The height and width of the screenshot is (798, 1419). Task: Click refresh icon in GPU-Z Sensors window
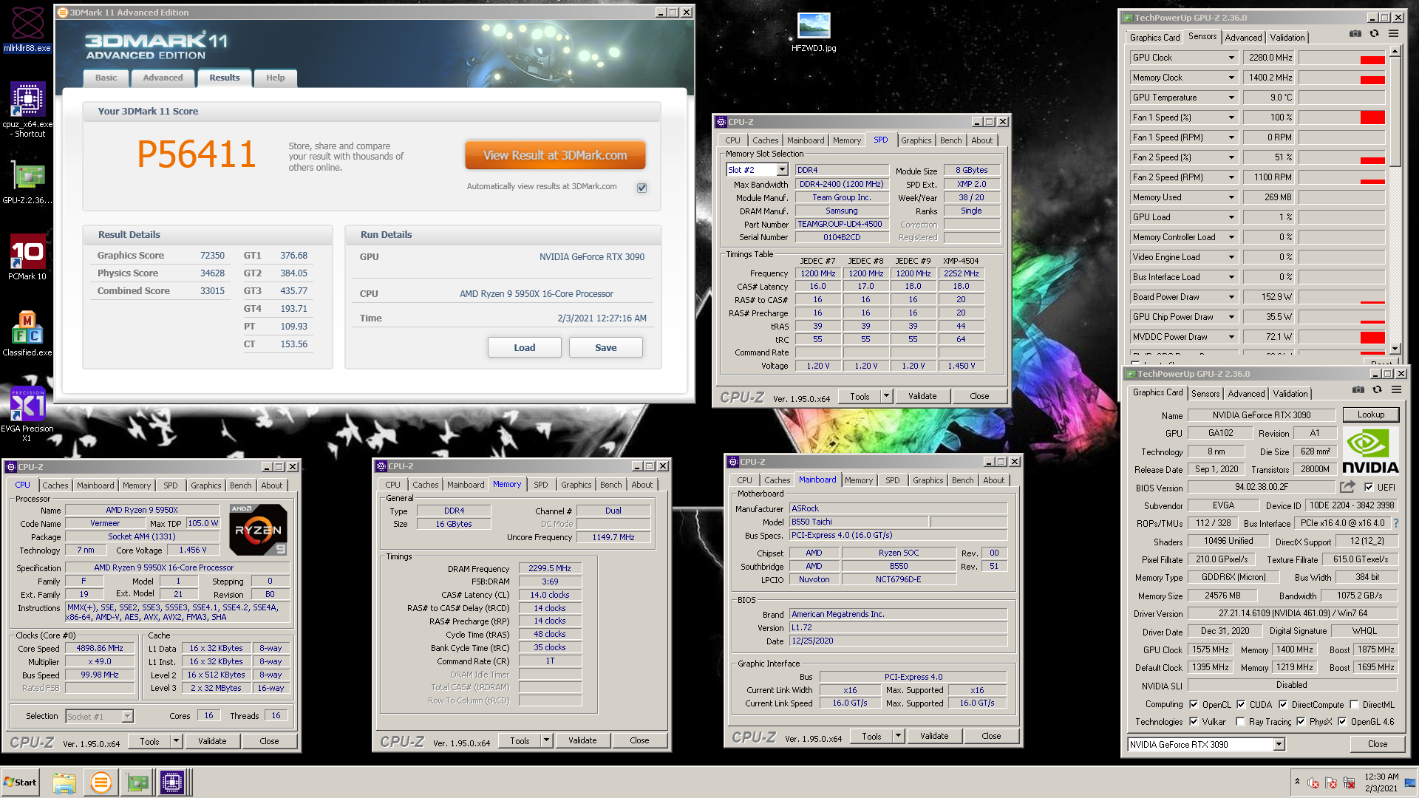coord(1374,34)
